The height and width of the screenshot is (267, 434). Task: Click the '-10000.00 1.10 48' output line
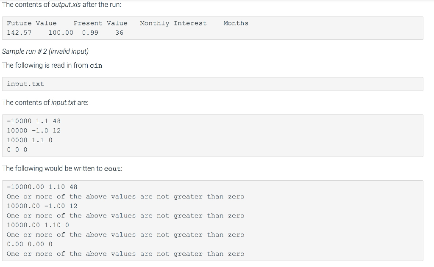(x=42, y=187)
